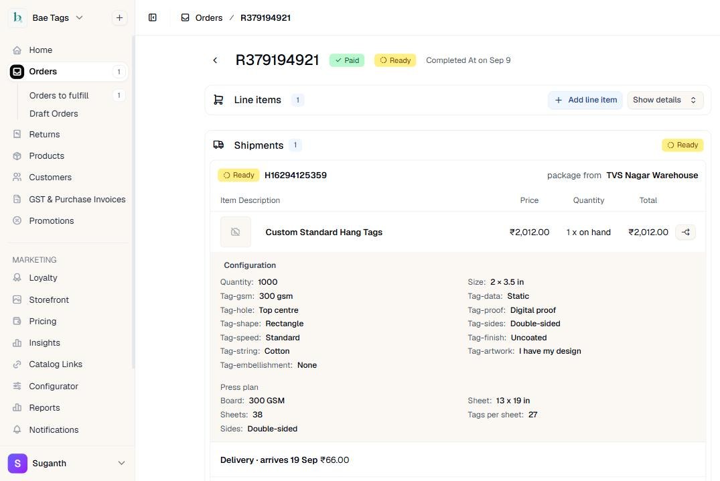Click the Orders black inbox icon

[x=17, y=71]
